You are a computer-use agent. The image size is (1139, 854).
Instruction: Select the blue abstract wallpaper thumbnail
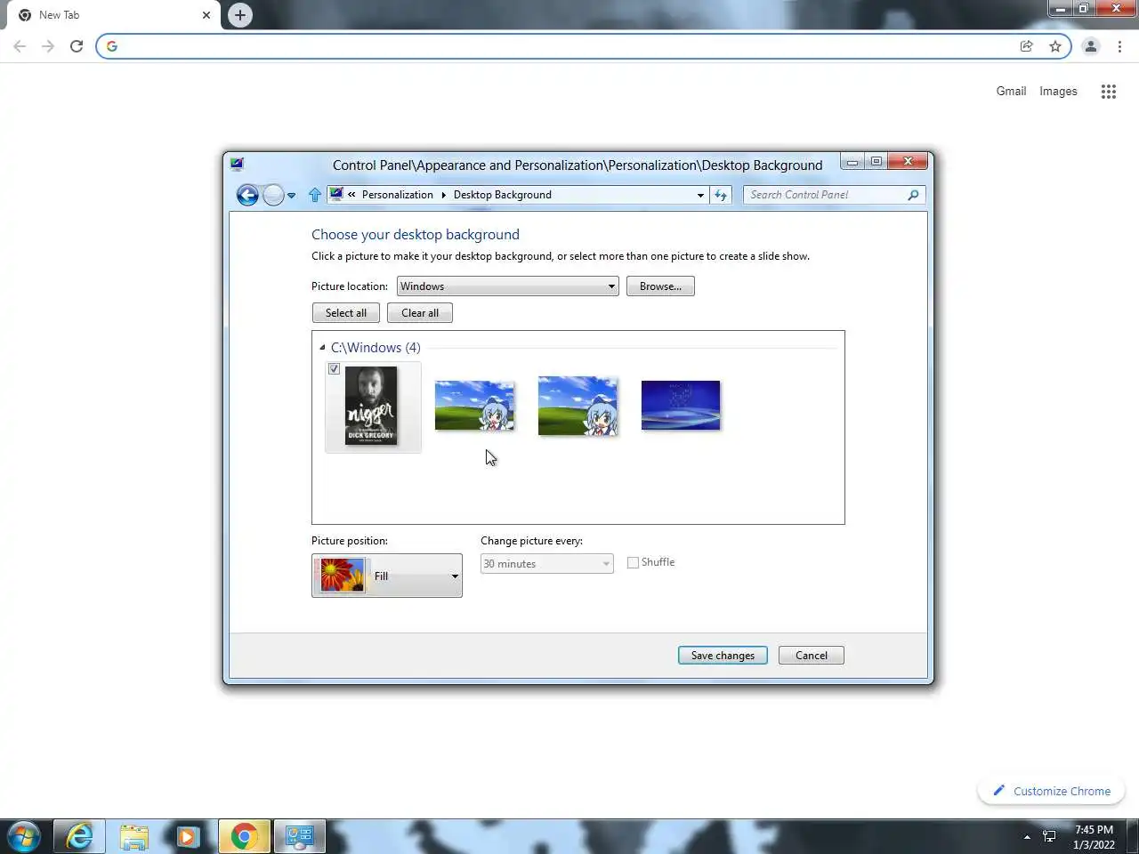tap(681, 406)
